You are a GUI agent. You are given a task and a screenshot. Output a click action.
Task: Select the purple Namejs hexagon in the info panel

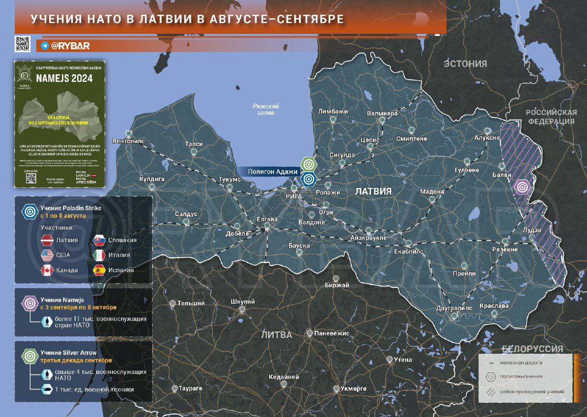[x=30, y=303]
